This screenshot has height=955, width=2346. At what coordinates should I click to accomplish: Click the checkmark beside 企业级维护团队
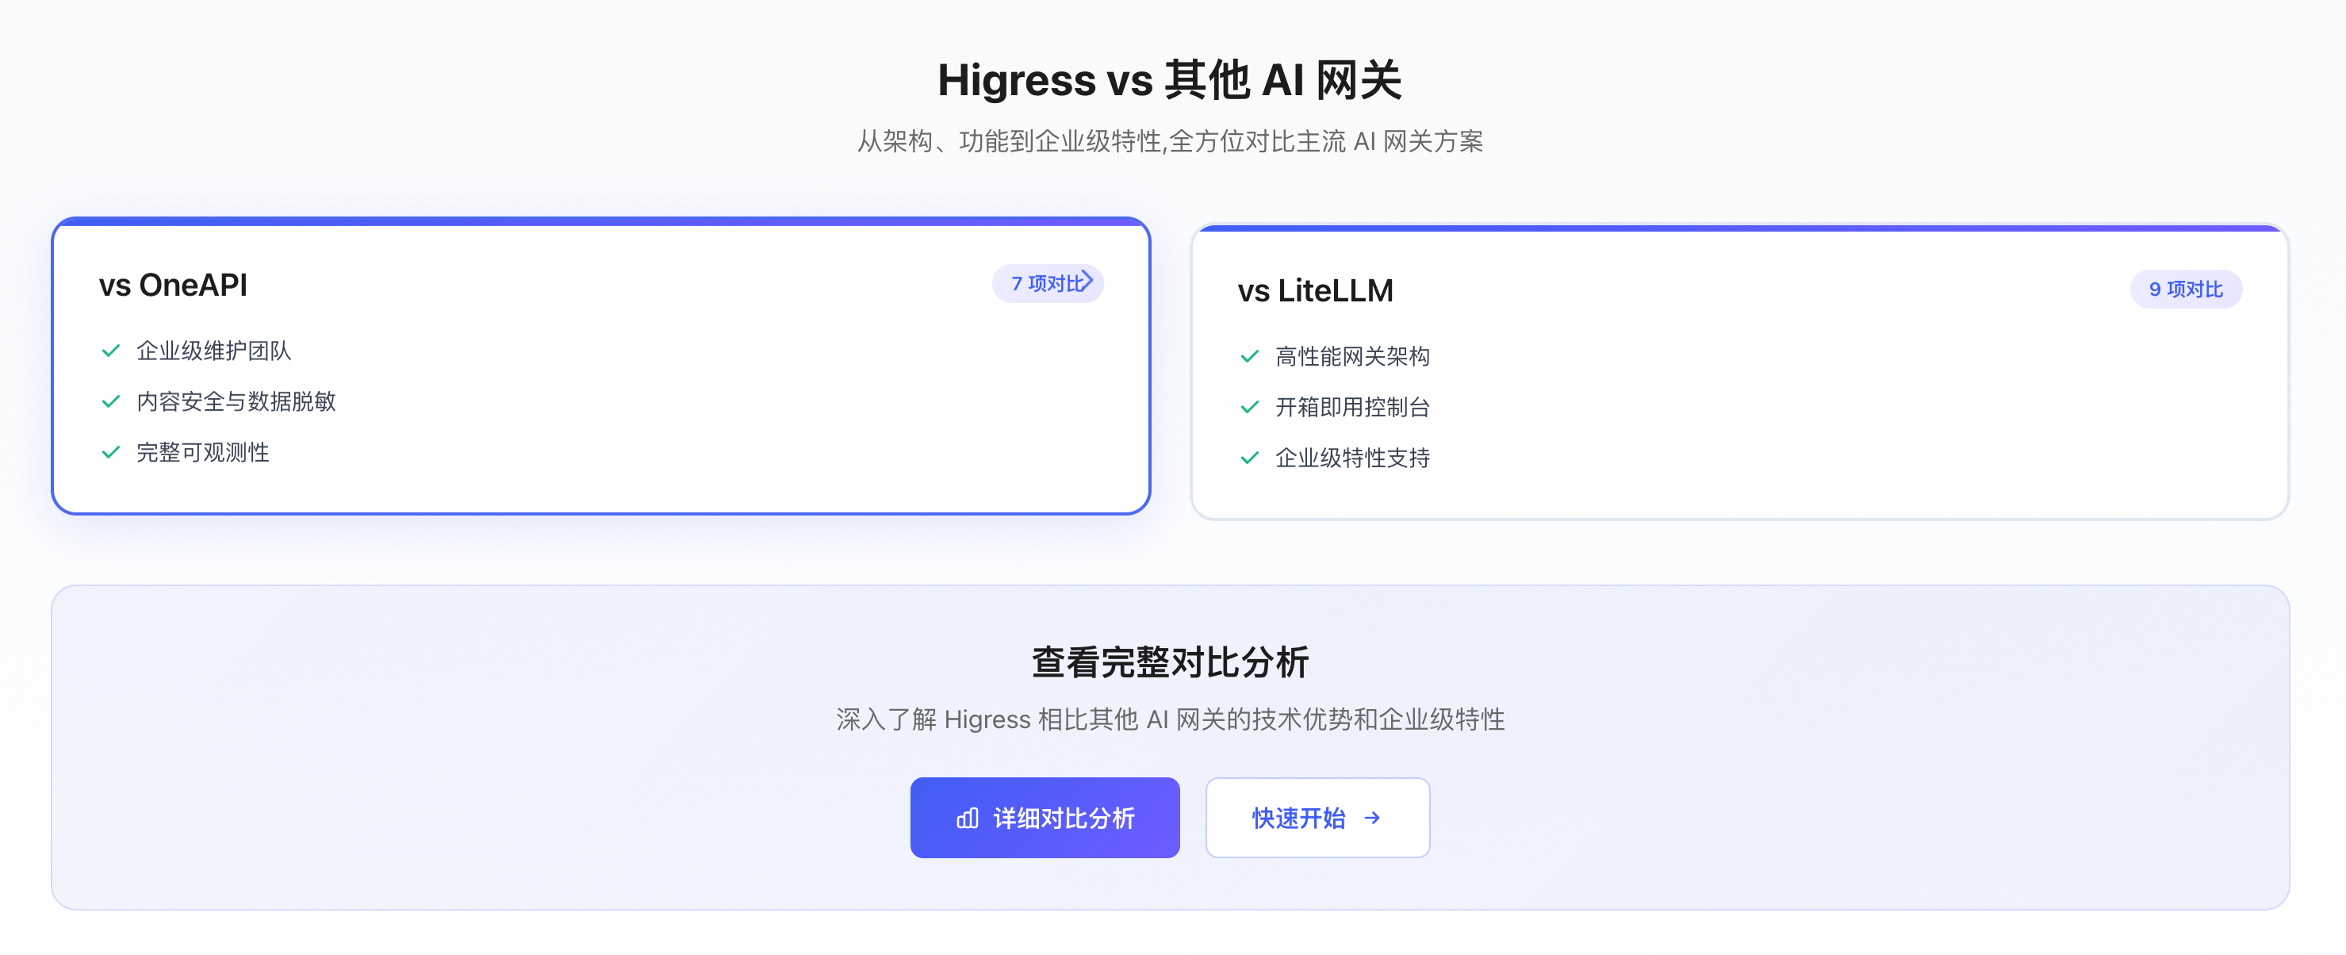(111, 351)
